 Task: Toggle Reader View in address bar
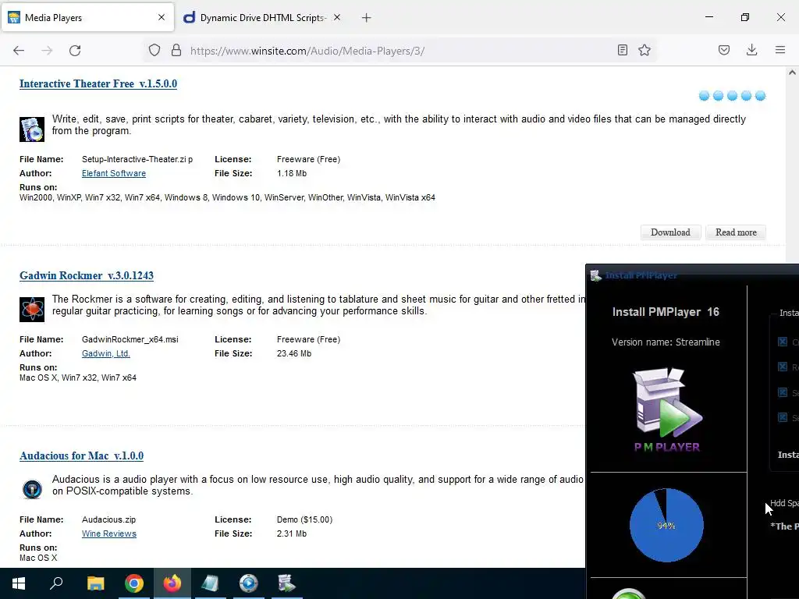pyautogui.click(x=622, y=50)
